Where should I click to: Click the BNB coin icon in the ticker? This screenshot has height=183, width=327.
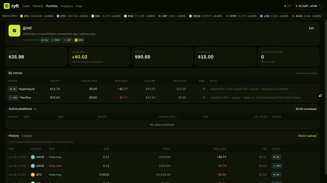pos(125,16)
